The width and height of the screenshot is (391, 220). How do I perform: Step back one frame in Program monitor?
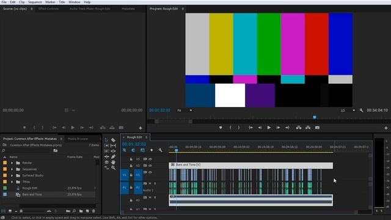coord(260,128)
